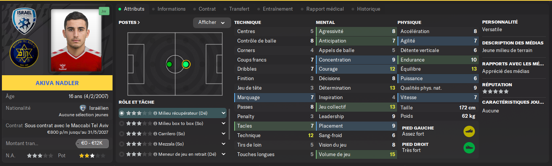Screen dimensions: 552x166
Task: Click the right foot boot icon
Action: point(469,148)
